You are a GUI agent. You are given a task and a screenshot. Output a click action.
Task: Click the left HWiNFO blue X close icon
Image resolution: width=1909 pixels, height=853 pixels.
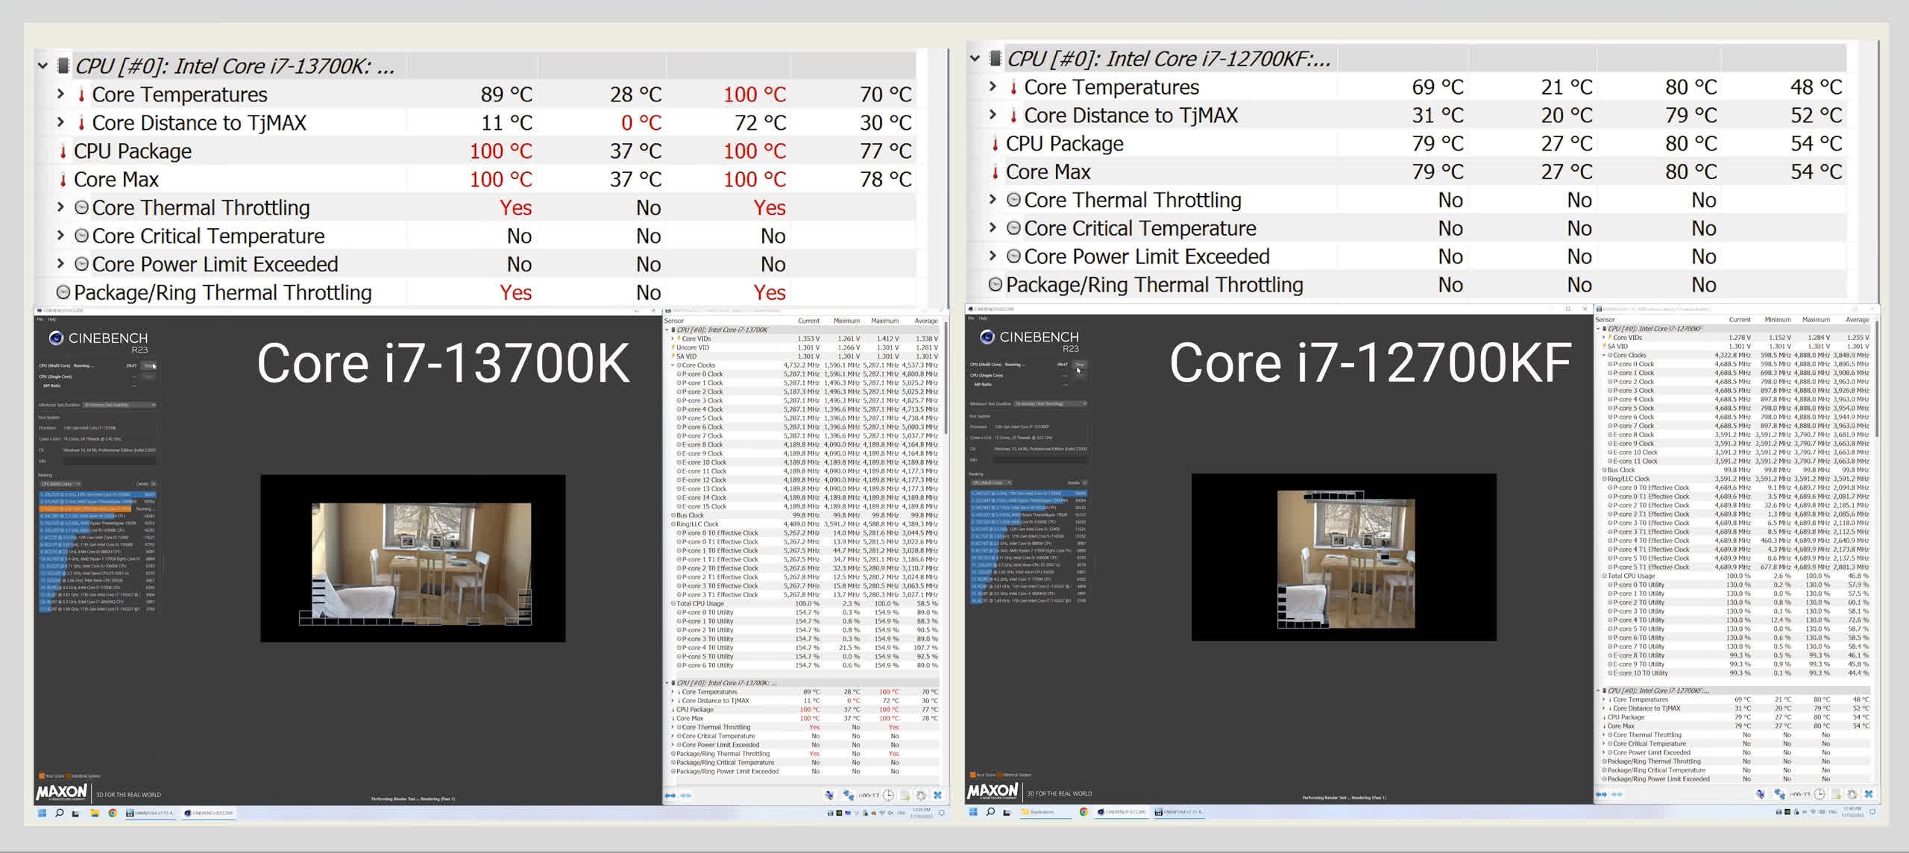pos(937,796)
